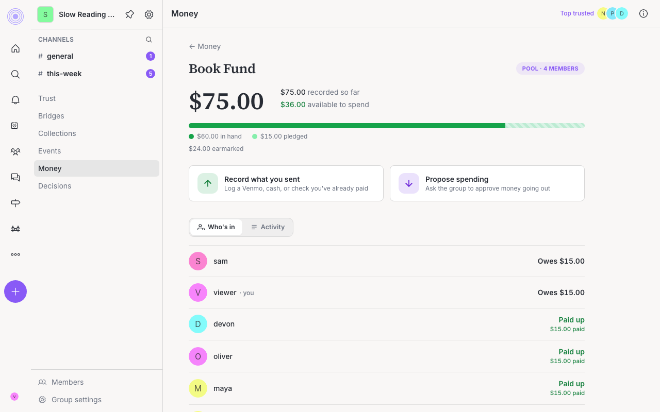Image resolution: width=660 pixels, height=412 pixels.
Task: Open the Trust section in sidebar
Action: 96,98
